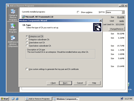The height and width of the screenshot is (101, 134).
Task: Open the Start menu
Action: pos(5,99)
